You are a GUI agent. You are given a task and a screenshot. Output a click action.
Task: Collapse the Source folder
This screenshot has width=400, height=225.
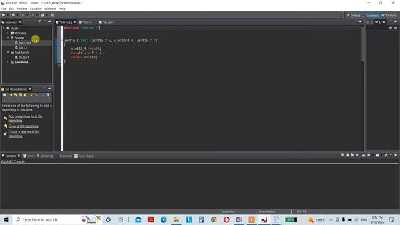[7, 37]
